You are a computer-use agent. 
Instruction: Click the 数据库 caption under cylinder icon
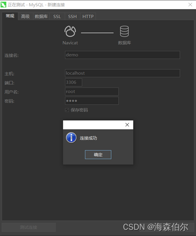pos(124,43)
